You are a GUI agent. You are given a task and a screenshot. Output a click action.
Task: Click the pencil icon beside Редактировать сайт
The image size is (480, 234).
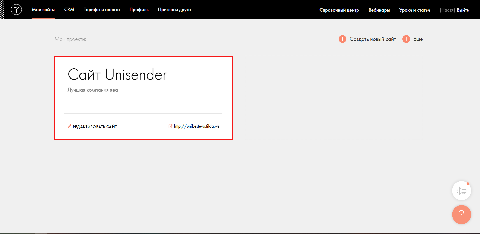[69, 126]
